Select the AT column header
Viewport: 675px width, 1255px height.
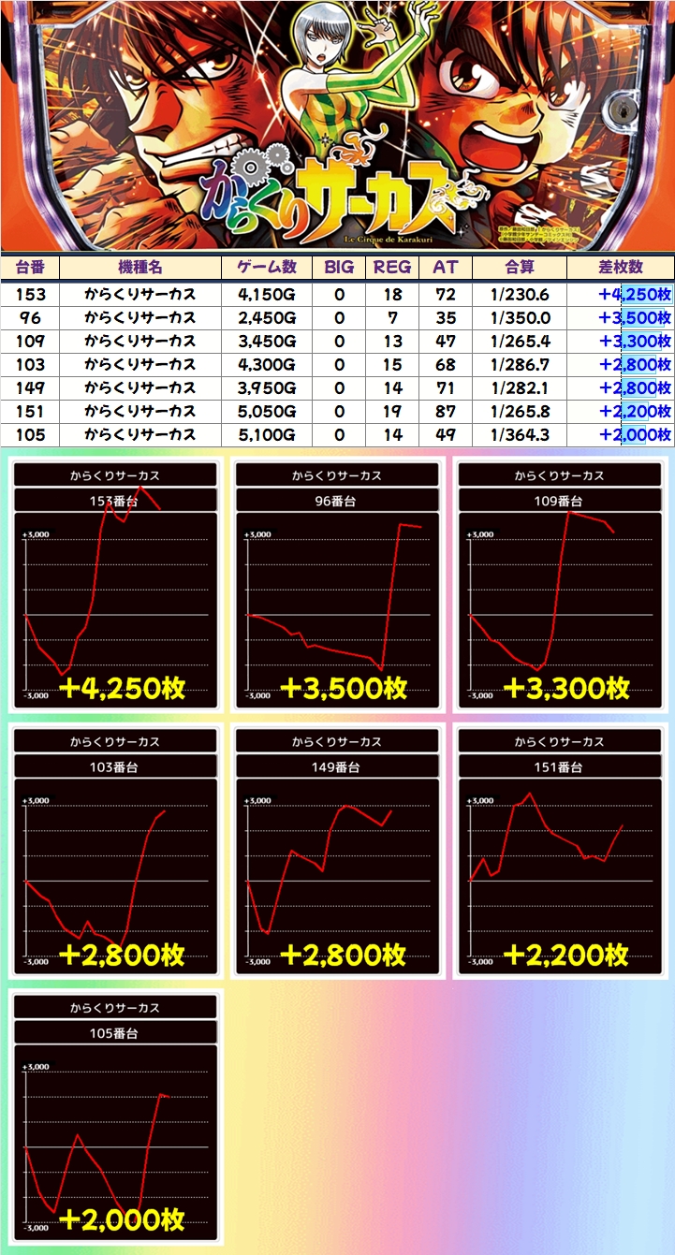point(445,267)
